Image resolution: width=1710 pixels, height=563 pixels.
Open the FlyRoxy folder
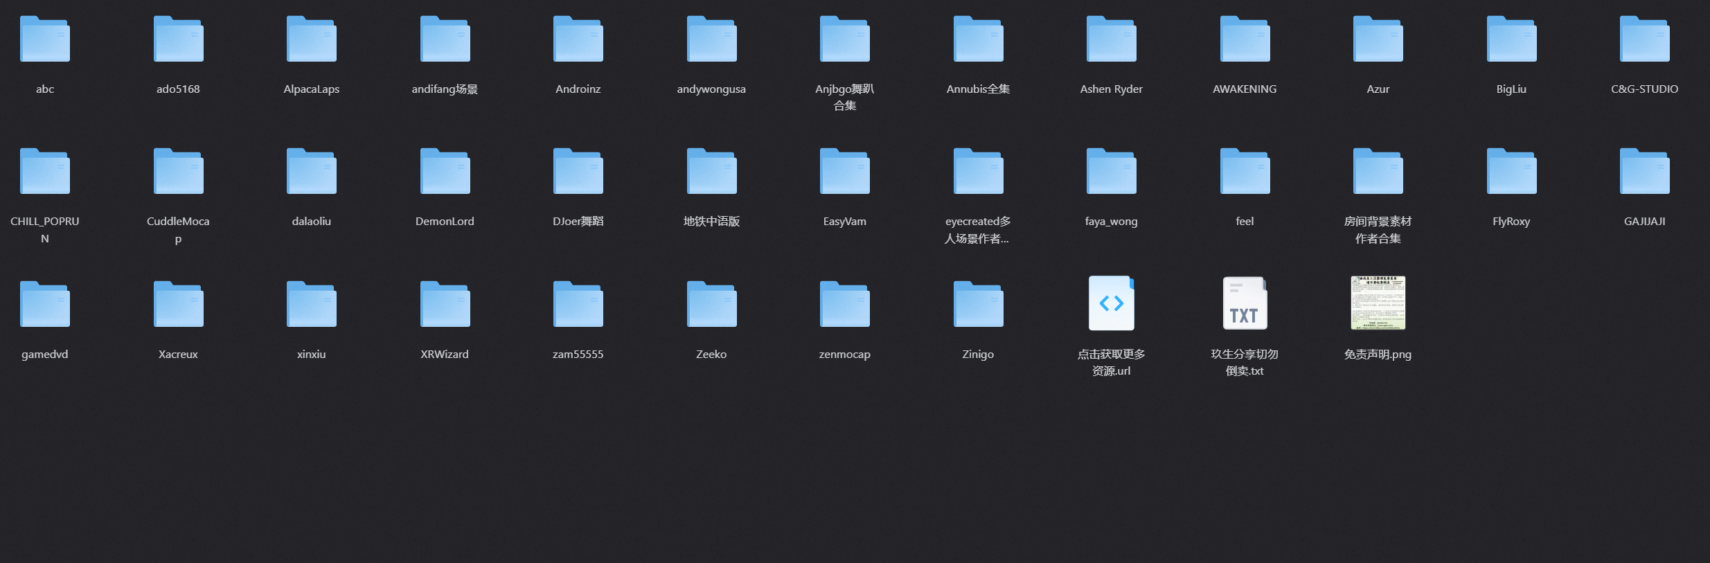[1511, 171]
